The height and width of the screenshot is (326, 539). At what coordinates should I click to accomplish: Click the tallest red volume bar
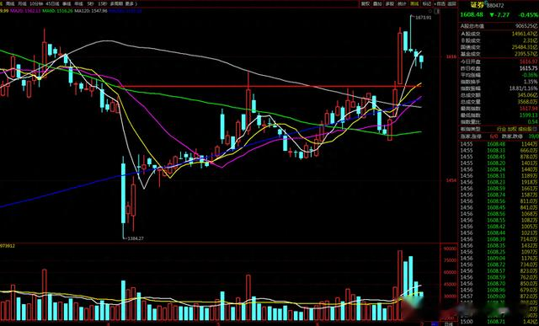pyautogui.click(x=400, y=285)
